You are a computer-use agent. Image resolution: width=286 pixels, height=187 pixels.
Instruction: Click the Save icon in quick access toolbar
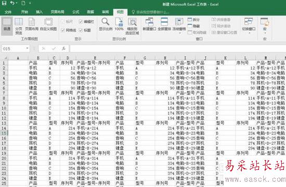[4, 3]
